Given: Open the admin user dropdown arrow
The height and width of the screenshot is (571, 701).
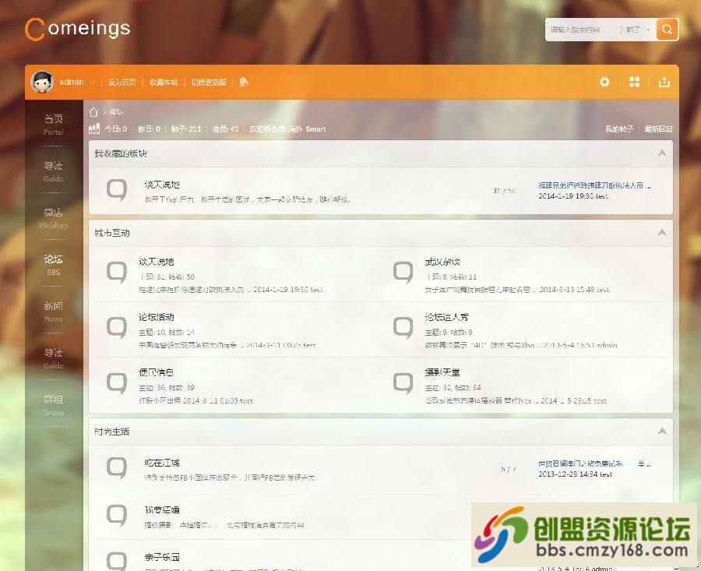Looking at the screenshot, I should point(92,83).
